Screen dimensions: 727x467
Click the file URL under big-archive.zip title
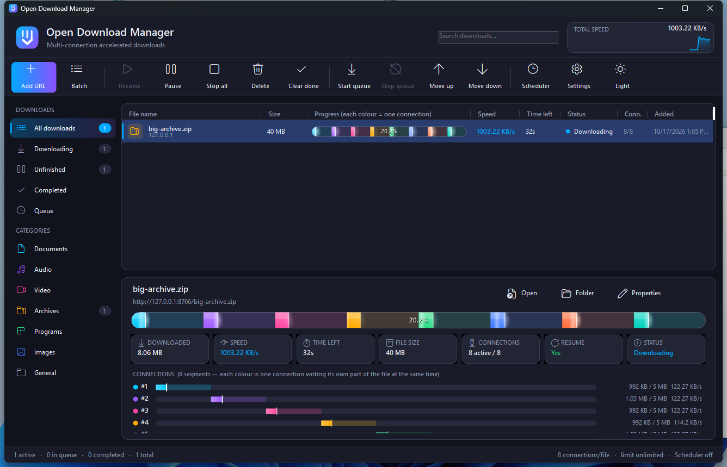coord(184,302)
